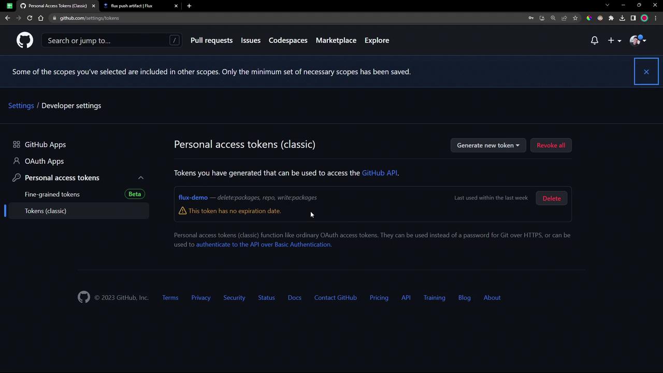Open the create new plus menu

pyautogui.click(x=614, y=40)
